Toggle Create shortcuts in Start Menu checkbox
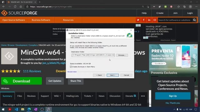200x112 pixels. click(x=71, y=67)
